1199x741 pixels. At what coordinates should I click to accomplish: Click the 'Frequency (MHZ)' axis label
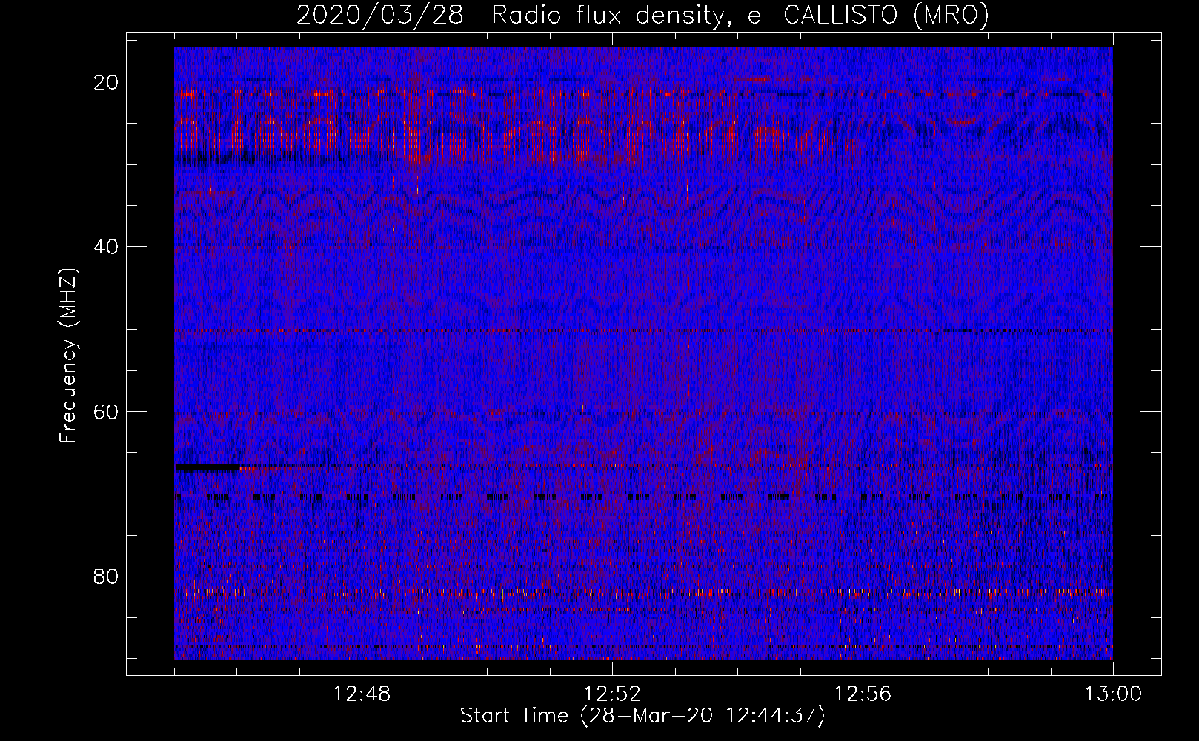pyautogui.click(x=68, y=356)
